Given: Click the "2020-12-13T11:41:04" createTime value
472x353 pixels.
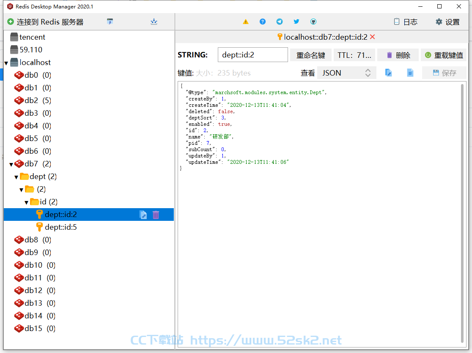Looking at the screenshot, I should (258, 105).
